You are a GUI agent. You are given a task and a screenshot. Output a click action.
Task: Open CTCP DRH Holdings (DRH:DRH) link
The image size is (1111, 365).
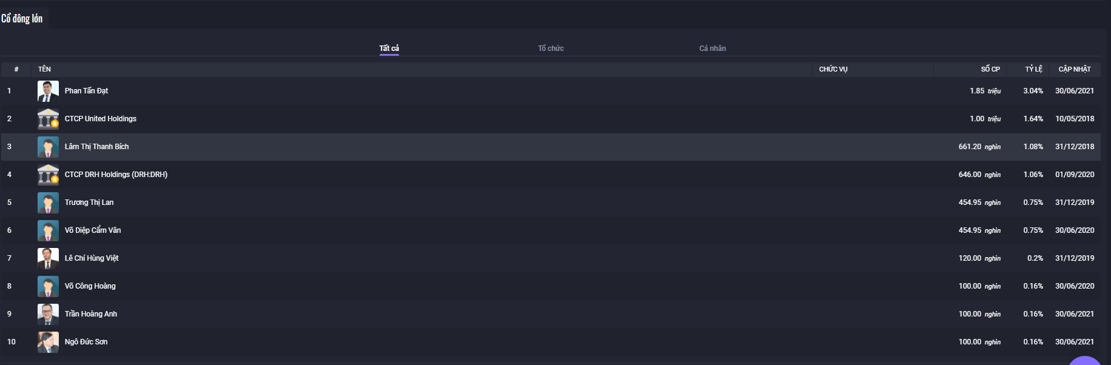(116, 175)
